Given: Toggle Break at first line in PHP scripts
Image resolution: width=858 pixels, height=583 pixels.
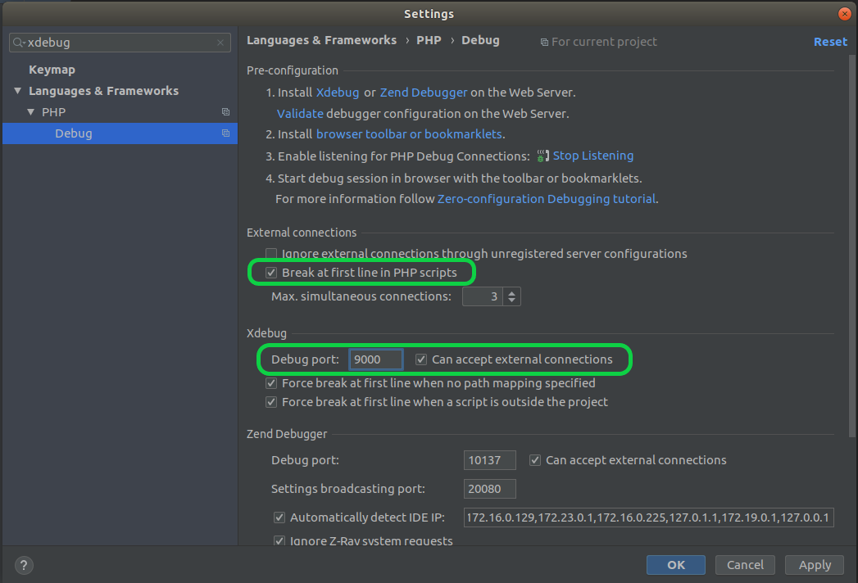Looking at the screenshot, I should [x=271, y=273].
